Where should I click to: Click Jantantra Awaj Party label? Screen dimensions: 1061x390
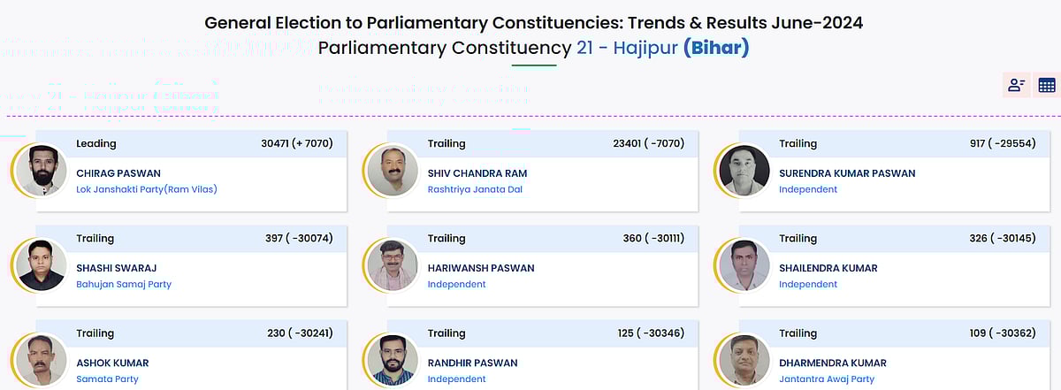827,379
